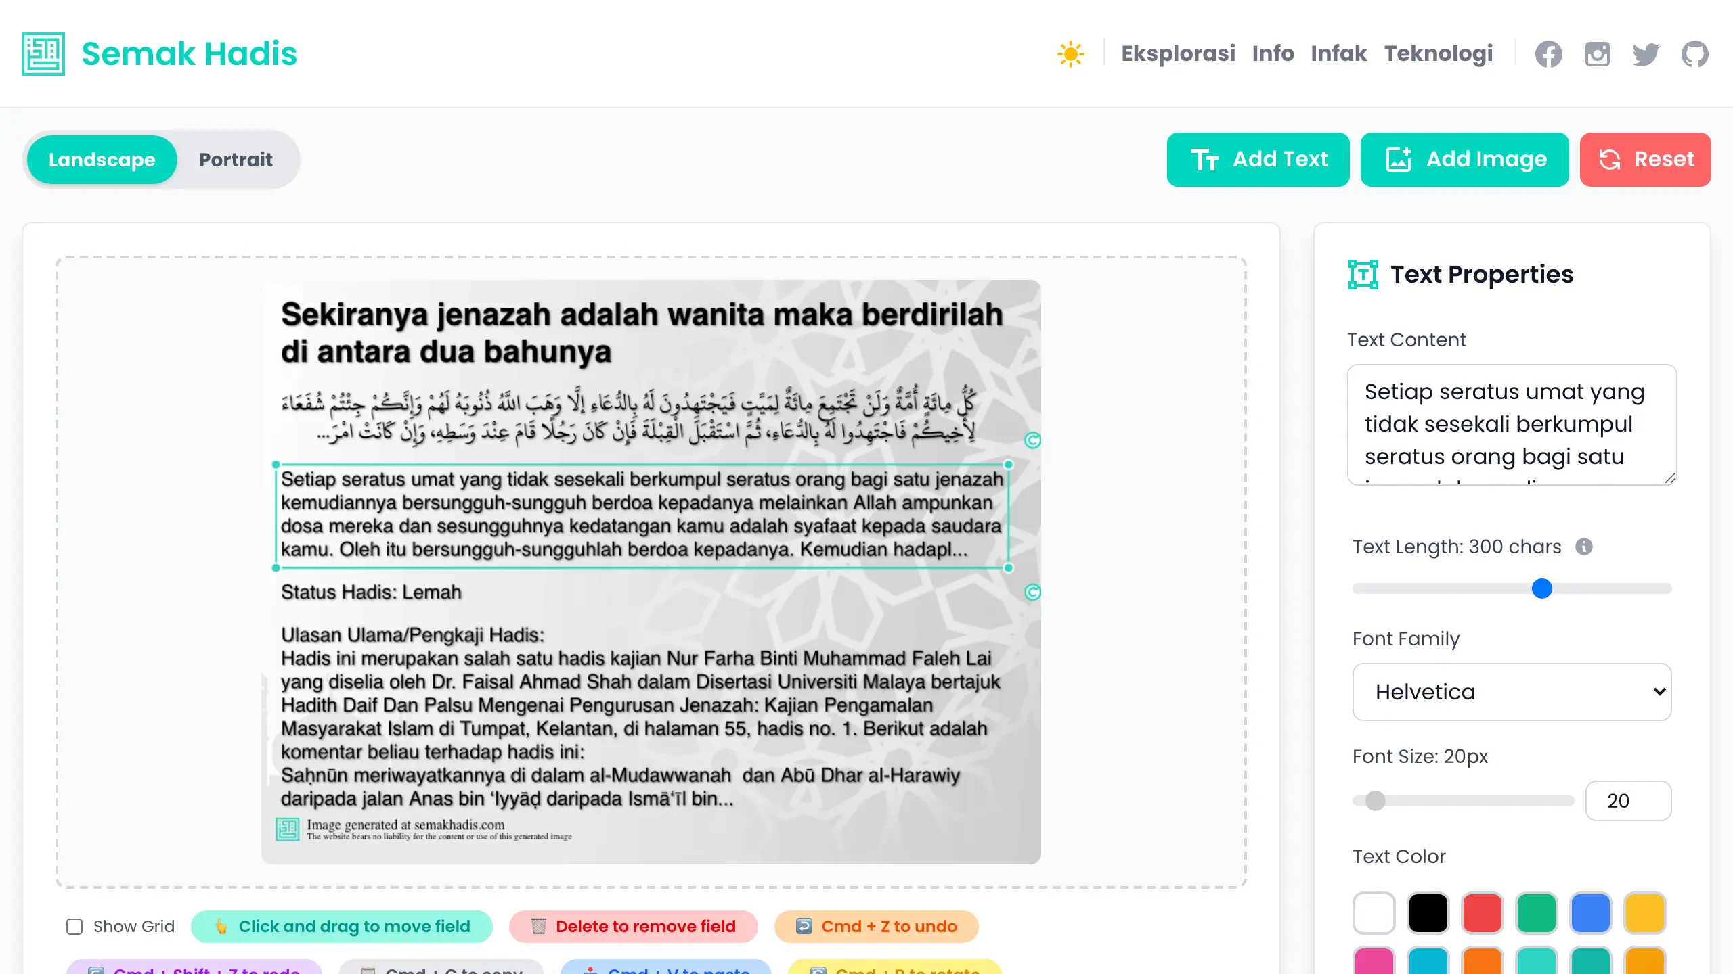Select the Landscape orientation option
The width and height of the screenshot is (1733, 974).
click(x=102, y=160)
